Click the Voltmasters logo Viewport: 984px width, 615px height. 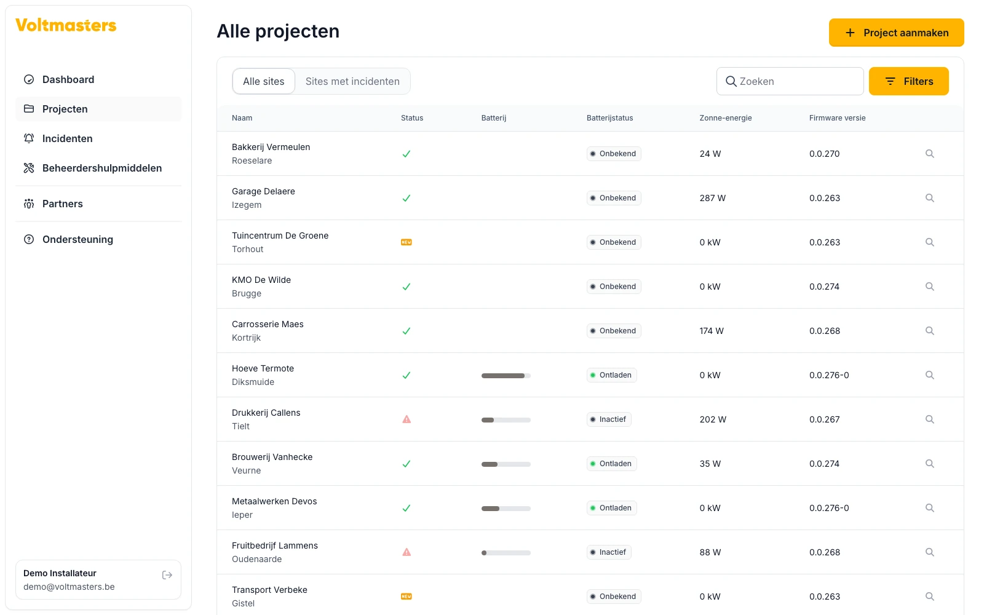[x=66, y=25]
